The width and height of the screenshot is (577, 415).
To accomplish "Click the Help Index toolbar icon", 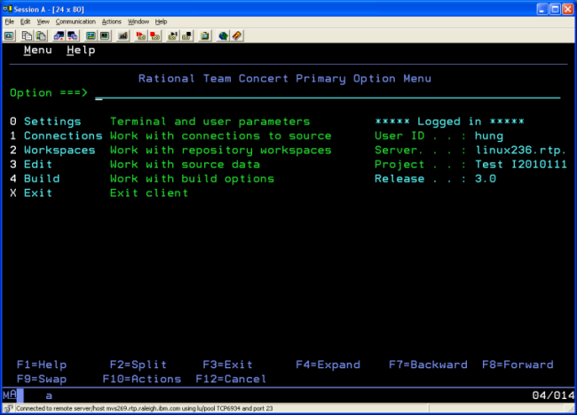I will click(x=237, y=35).
